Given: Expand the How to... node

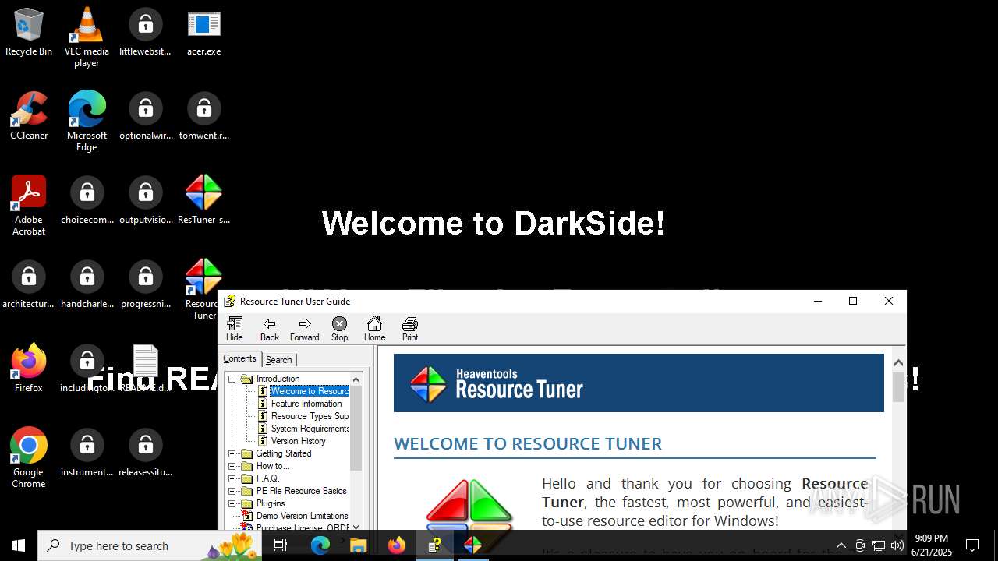Looking at the screenshot, I should coord(232,466).
